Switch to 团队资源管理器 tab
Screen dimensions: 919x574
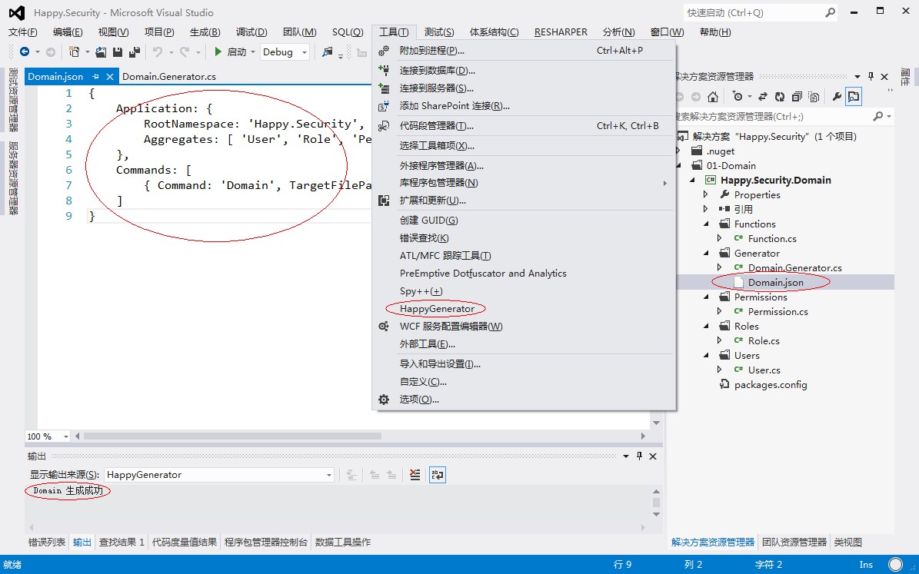(x=794, y=542)
